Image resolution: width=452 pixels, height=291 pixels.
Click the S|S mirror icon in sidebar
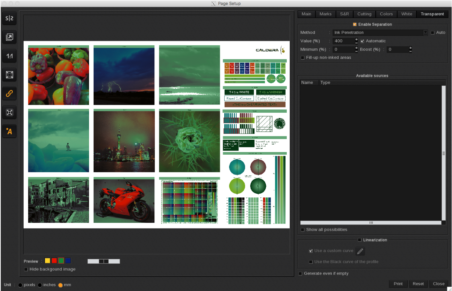pos(9,18)
